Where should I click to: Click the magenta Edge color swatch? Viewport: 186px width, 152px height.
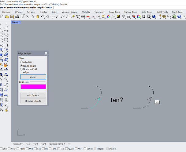coord(33,87)
